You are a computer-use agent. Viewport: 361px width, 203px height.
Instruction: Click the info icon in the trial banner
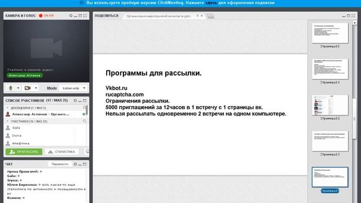pos(81,3)
